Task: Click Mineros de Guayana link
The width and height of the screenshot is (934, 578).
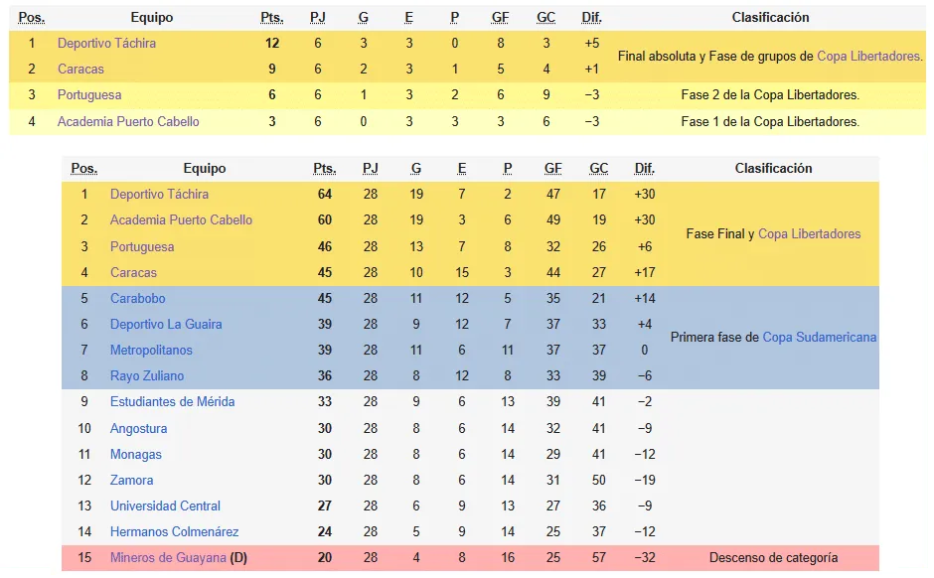Action: click(x=168, y=558)
